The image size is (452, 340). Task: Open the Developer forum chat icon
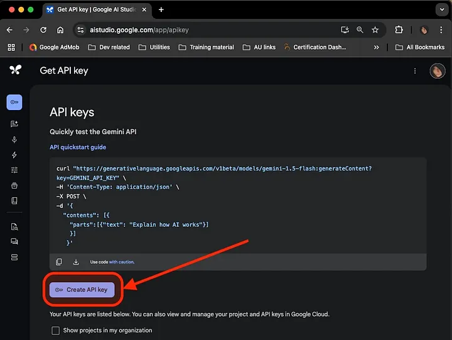tap(14, 241)
